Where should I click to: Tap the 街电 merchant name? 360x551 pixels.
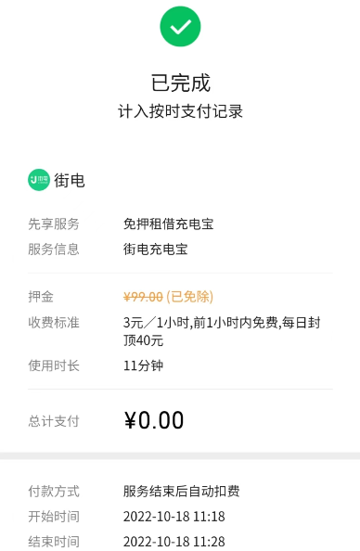click(x=70, y=180)
